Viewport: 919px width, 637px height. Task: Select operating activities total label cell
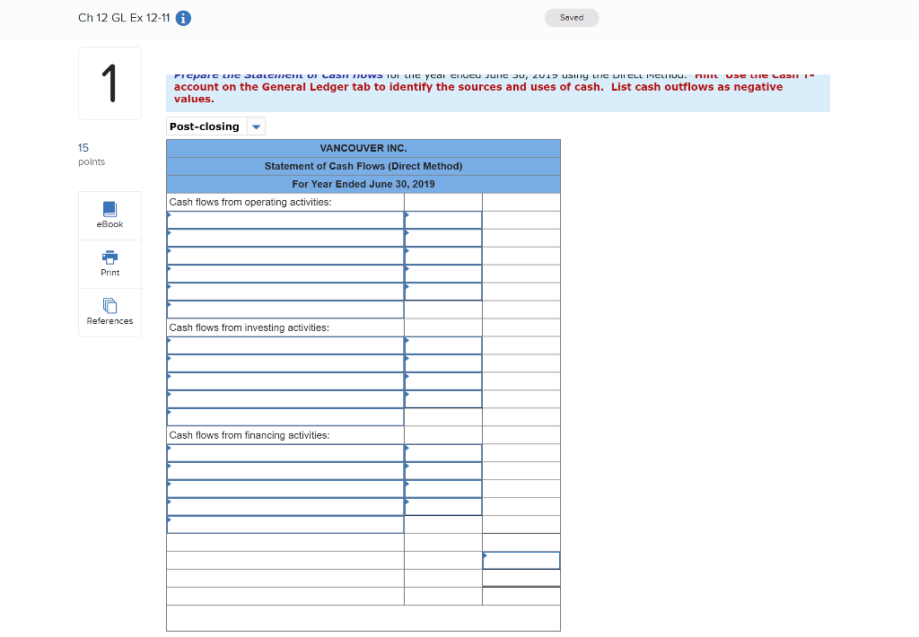click(285, 310)
